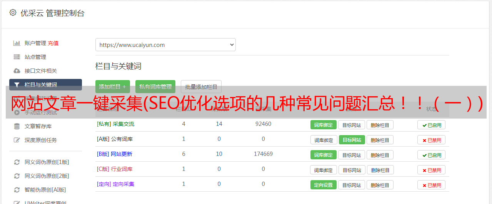492x204 pixels.
Task: Click 删除栏目 in the 定向采集 row
Action: [x=380, y=185]
